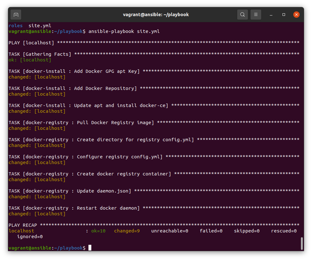
Task: Click the yellow 'localhost' in play recap
Action: pyautogui.click(x=21, y=231)
